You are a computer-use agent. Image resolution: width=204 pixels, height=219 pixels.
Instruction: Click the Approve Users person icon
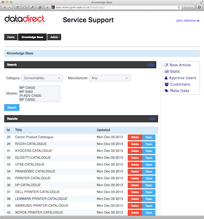click(x=166, y=78)
